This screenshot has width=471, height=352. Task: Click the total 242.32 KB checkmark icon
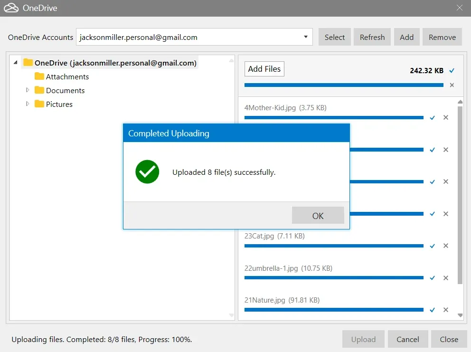[452, 71]
